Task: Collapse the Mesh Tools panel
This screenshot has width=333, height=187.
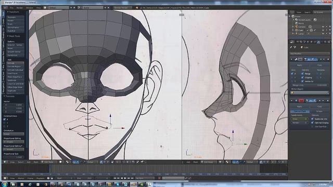Action: (x=8, y=36)
